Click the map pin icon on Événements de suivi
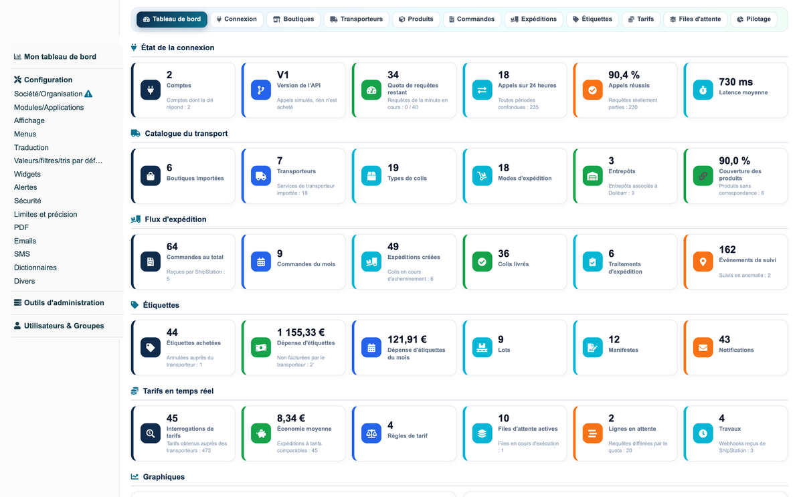 click(x=703, y=262)
